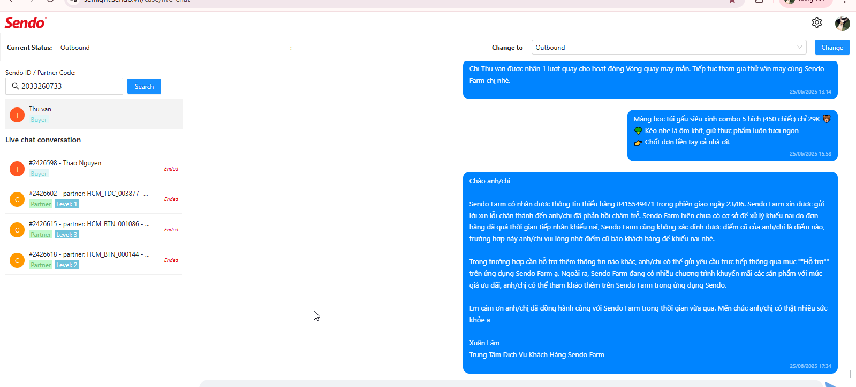Click the Buyer tag under Thao Nguyen
The width and height of the screenshot is (856, 387).
coord(39,174)
